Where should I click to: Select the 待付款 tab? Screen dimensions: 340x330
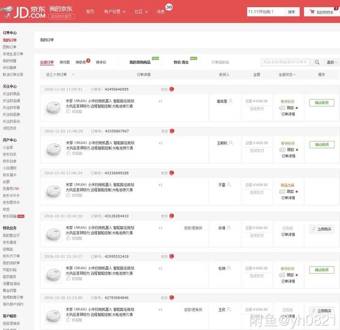tap(65, 62)
